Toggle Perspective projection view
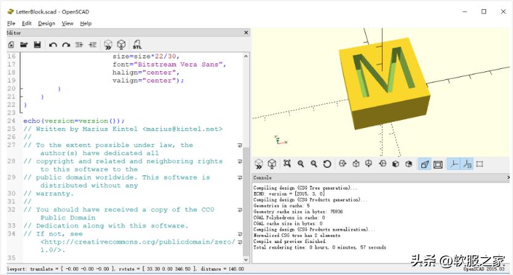513x275 pixels. (x=424, y=164)
